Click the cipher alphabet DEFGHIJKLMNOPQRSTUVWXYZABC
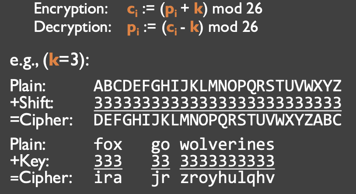356x194 pixels. [x=217, y=120]
